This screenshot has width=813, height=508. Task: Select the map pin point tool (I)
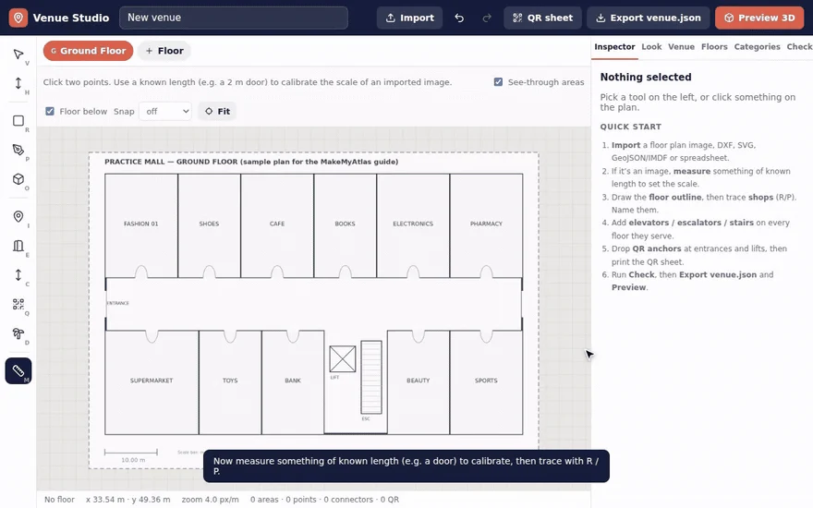[x=18, y=216]
